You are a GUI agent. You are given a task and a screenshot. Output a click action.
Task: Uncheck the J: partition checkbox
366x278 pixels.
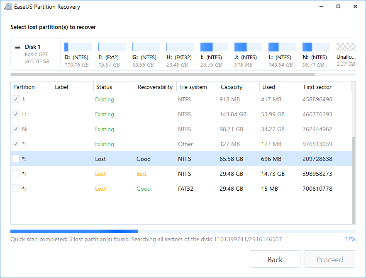coord(15,99)
